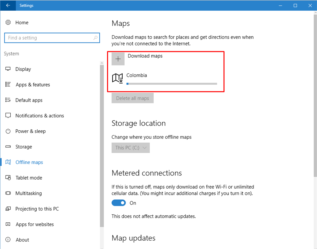Viewport: 317px width, 249px height.
Task: Click the Find a setting search box
Action: 49,38
